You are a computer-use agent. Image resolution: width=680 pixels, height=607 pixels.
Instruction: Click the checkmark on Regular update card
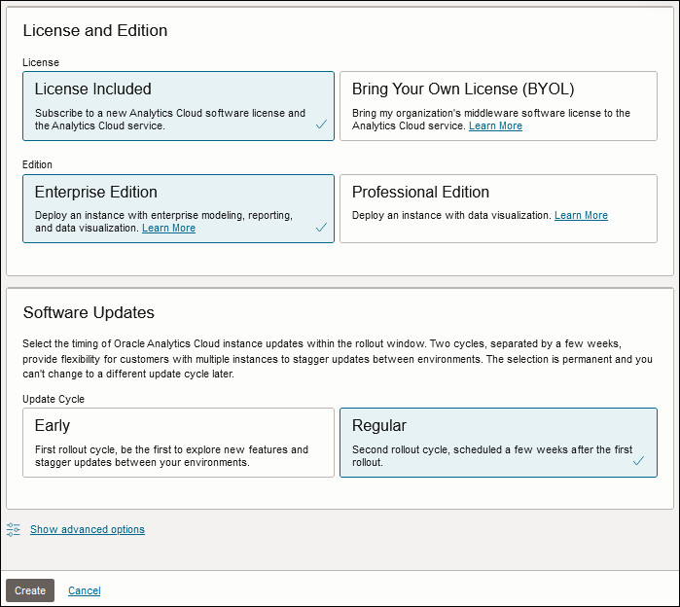pyautogui.click(x=638, y=461)
